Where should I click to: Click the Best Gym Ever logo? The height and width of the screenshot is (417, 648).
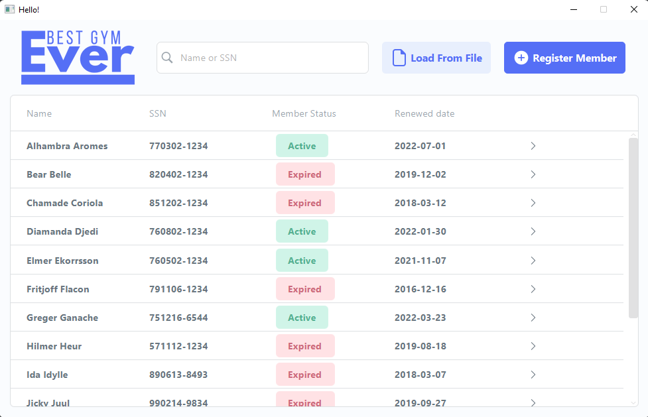point(77,57)
